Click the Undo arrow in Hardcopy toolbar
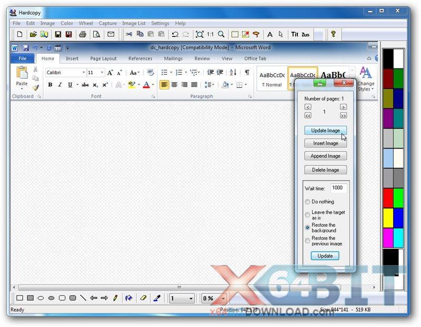Image resolution: width=421 pixels, height=327 pixels. pos(175,34)
